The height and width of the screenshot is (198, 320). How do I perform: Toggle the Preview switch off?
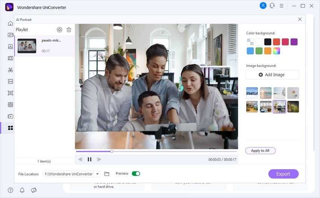click(136, 174)
